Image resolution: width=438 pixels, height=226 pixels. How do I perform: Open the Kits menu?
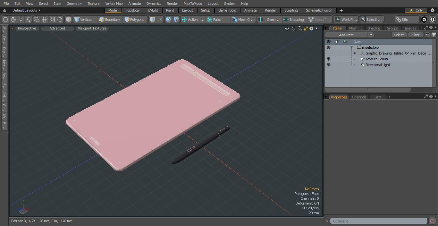[x=407, y=20]
